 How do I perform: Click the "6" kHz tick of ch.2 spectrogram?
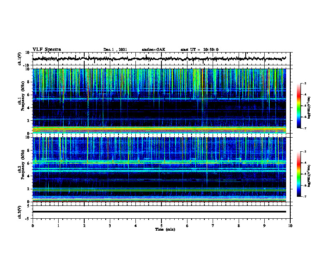pos(28,163)
